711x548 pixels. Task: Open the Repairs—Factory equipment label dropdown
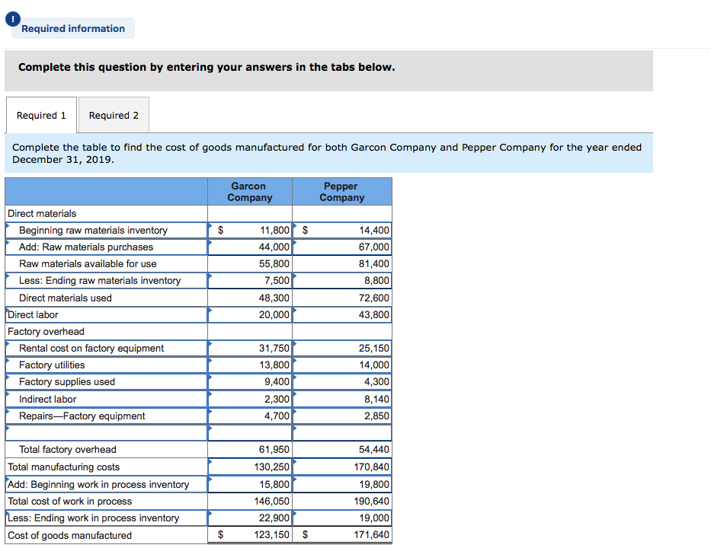point(106,416)
